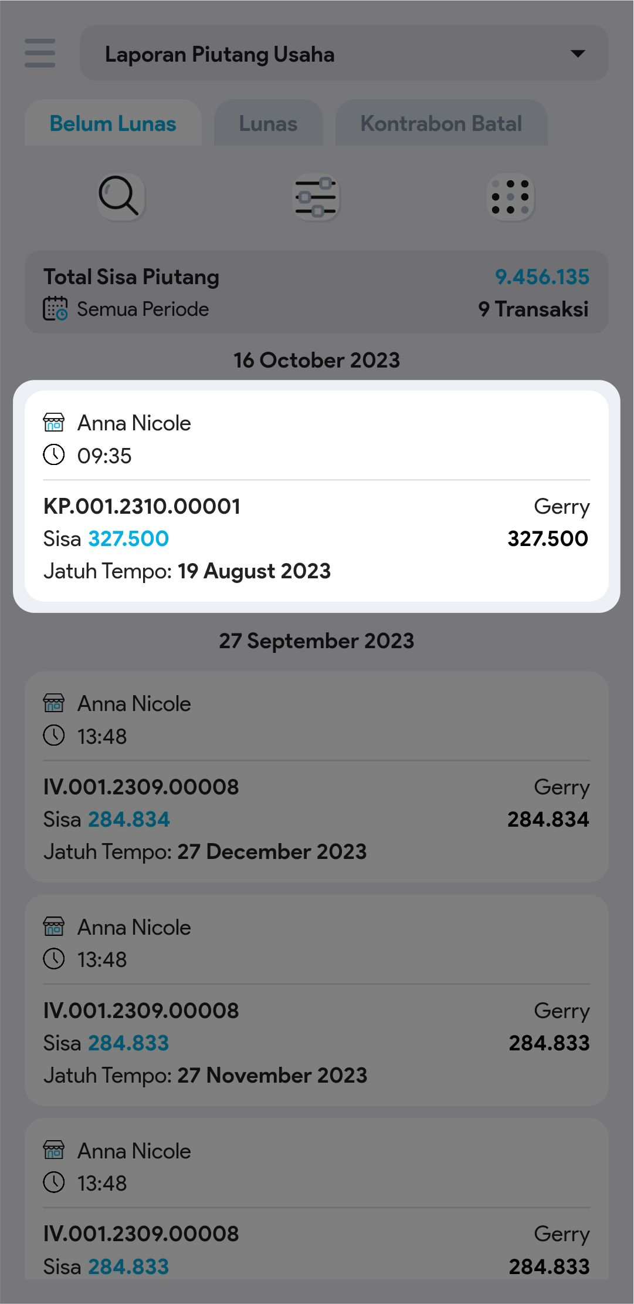The image size is (634, 1304).
Task: Open the Kontrabon Batal tab
Action: [x=441, y=124]
